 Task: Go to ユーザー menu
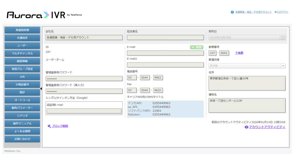click(22, 46)
